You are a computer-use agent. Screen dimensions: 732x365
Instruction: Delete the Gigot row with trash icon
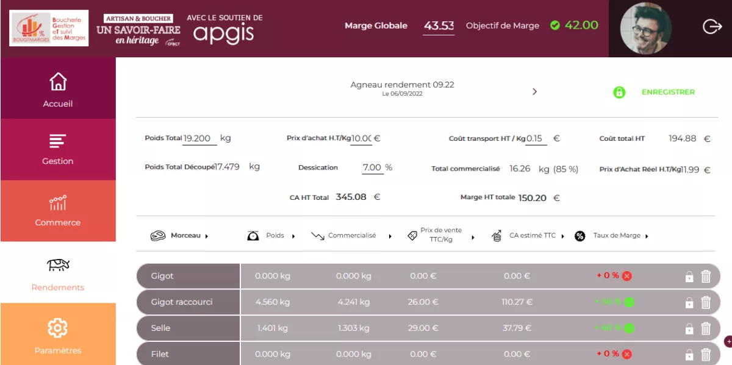(706, 277)
